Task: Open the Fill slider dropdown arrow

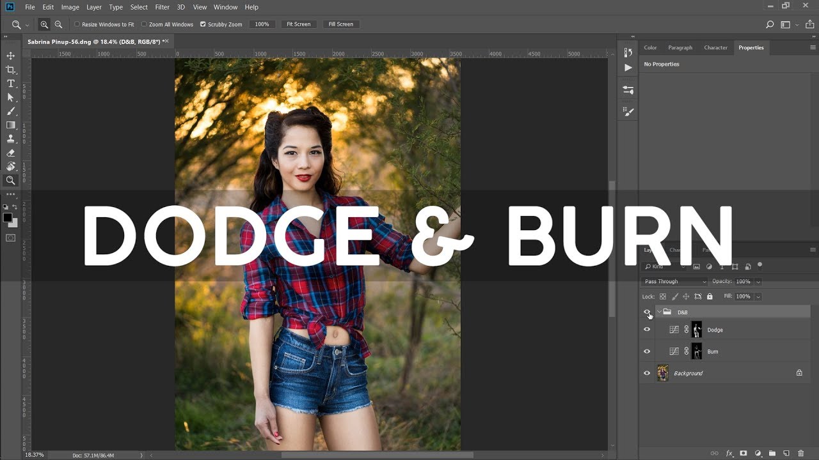Action: pyautogui.click(x=758, y=296)
